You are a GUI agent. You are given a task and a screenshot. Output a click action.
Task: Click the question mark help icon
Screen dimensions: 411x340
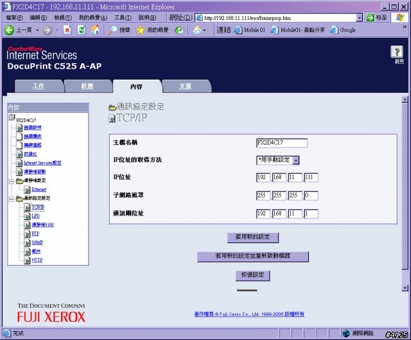[x=397, y=51]
